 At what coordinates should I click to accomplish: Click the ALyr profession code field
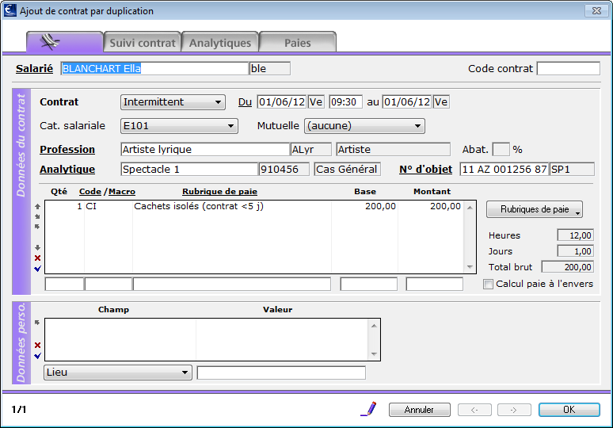point(310,150)
